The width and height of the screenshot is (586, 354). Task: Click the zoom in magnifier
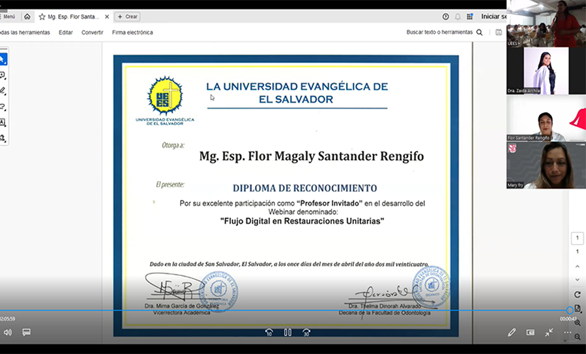pos(578,323)
